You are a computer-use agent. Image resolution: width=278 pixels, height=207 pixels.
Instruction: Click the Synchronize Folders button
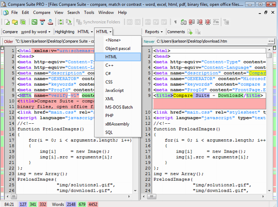pyautogui.click(x=98, y=22)
